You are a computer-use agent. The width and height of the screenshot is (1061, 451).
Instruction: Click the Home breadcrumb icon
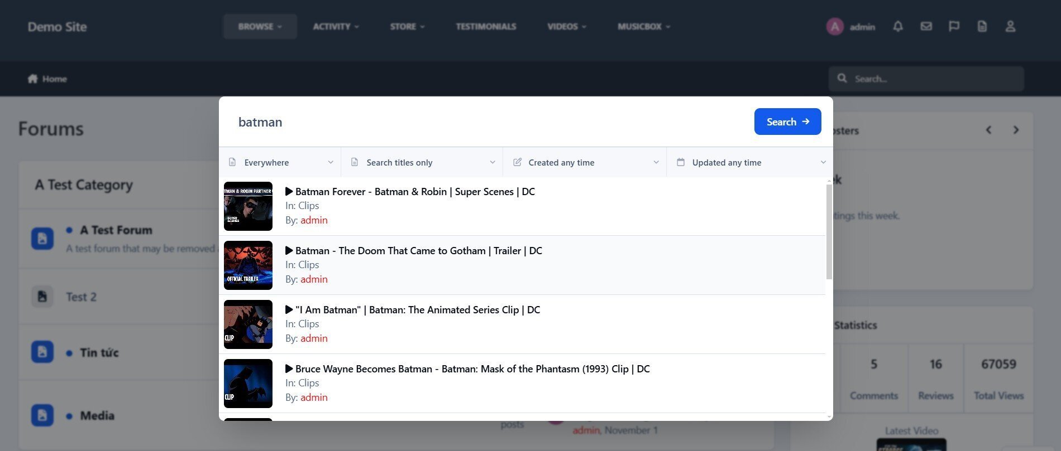(x=33, y=79)
